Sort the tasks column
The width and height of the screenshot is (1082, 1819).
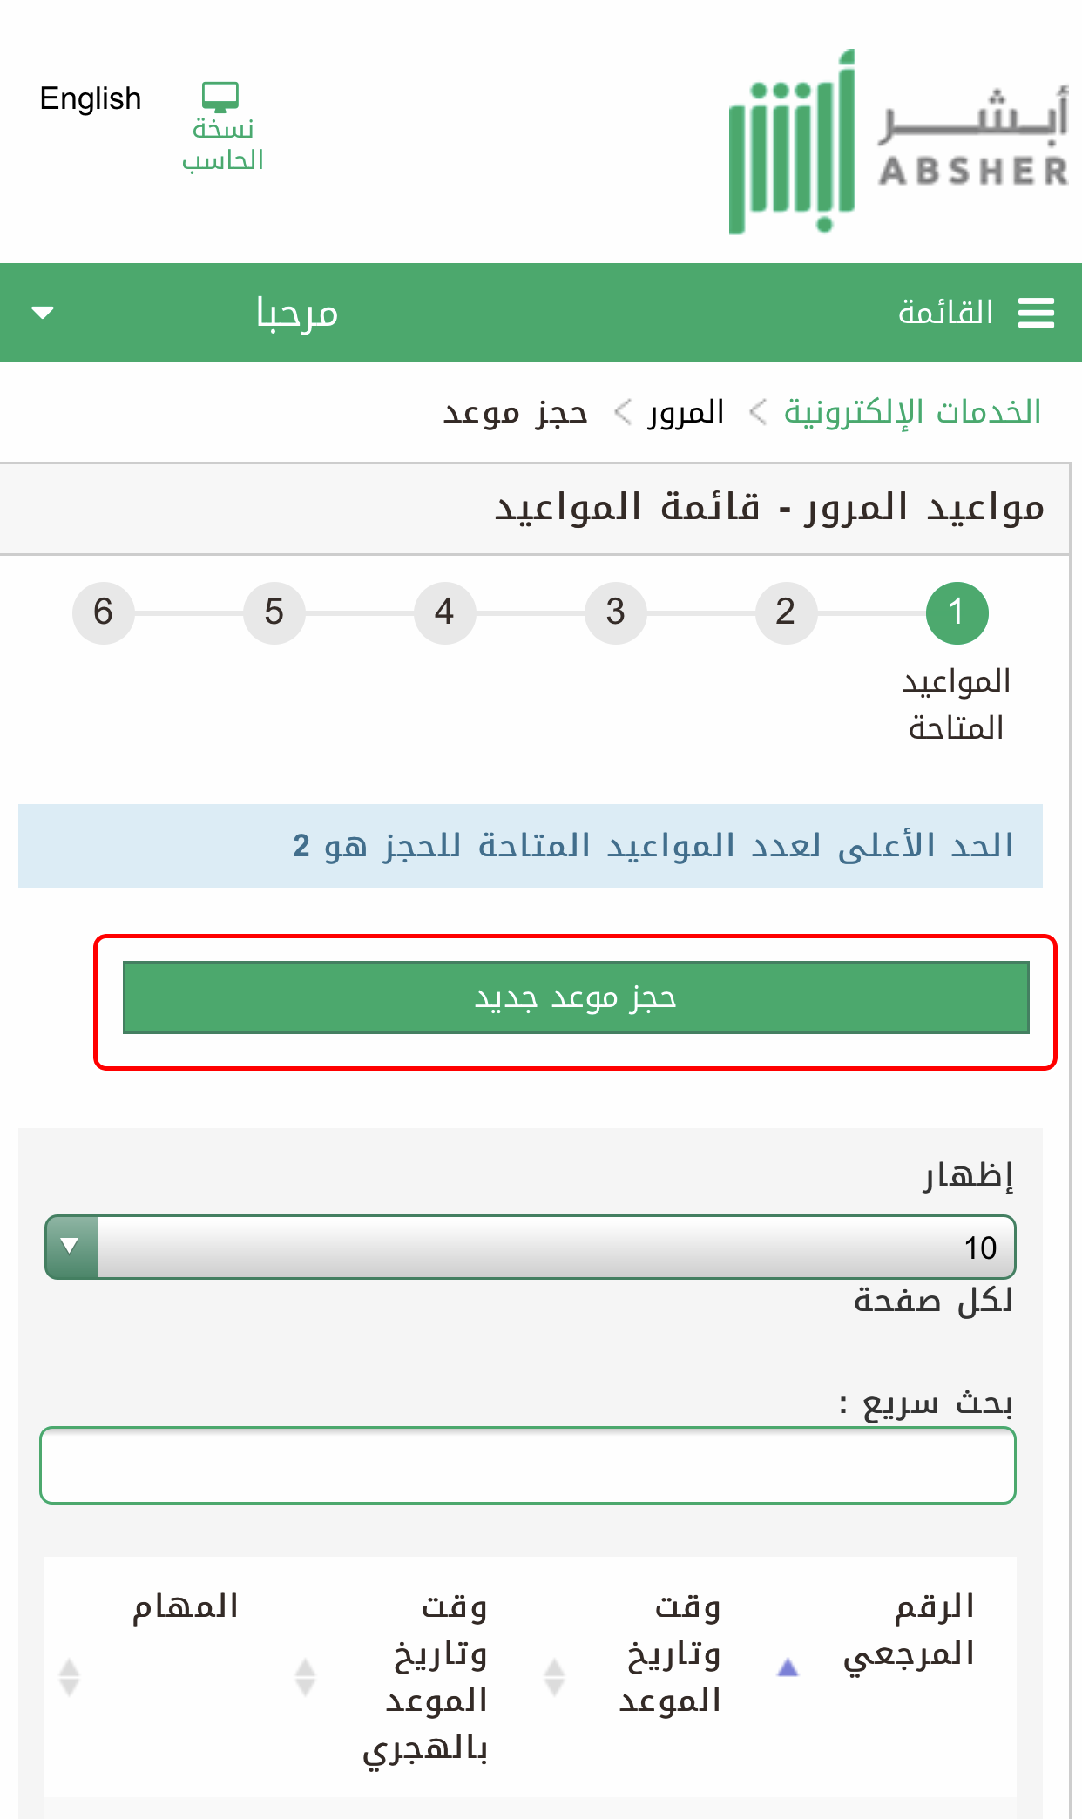69,1676
